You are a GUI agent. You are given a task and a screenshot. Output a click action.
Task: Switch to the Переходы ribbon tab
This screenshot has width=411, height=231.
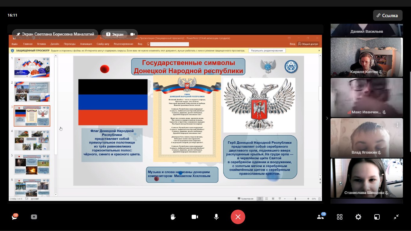(70, 44)
